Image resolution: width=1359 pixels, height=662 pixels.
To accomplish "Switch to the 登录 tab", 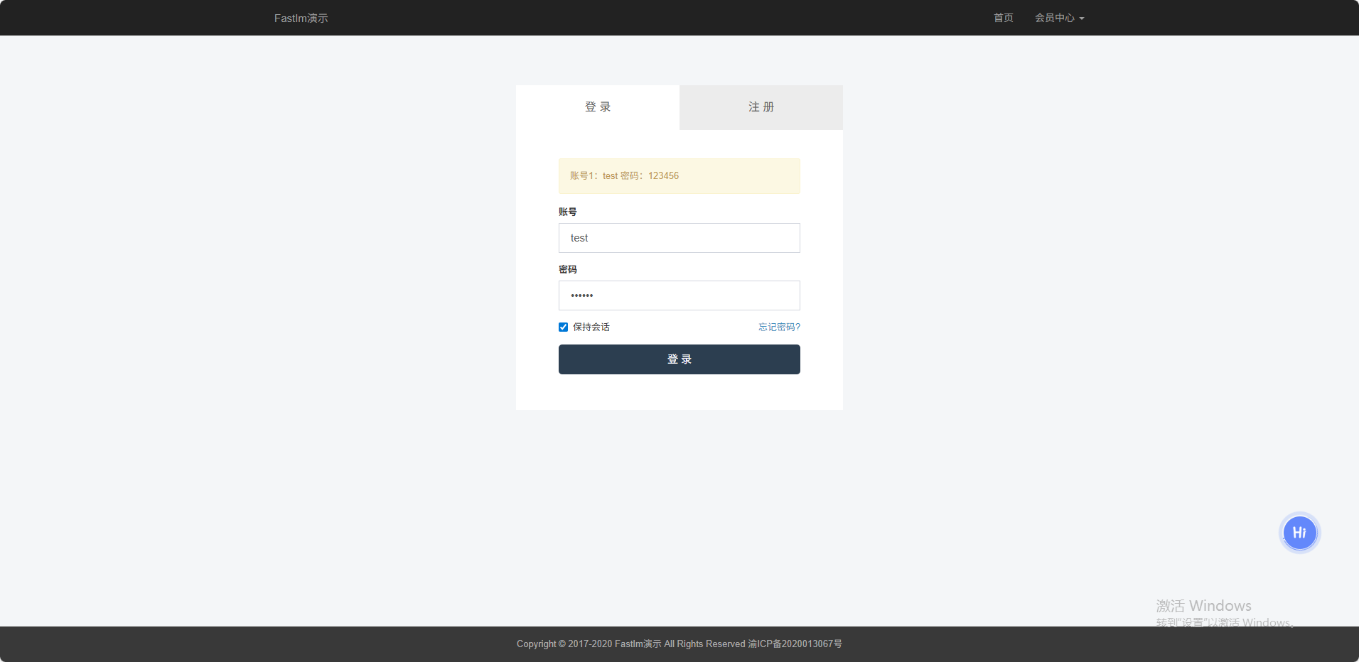I will 598,107.
